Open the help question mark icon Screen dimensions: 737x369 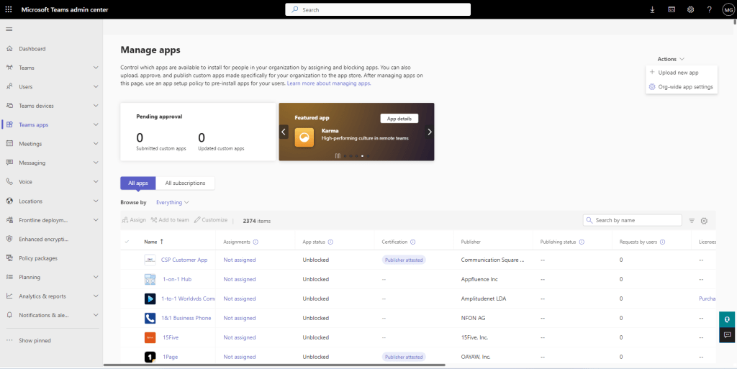tap(709, 9)
